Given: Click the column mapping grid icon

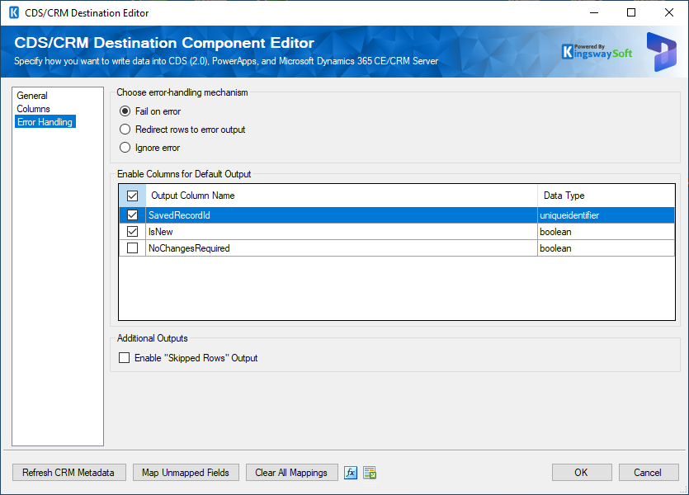Looking at the screenshot, I should coord(370,473).
